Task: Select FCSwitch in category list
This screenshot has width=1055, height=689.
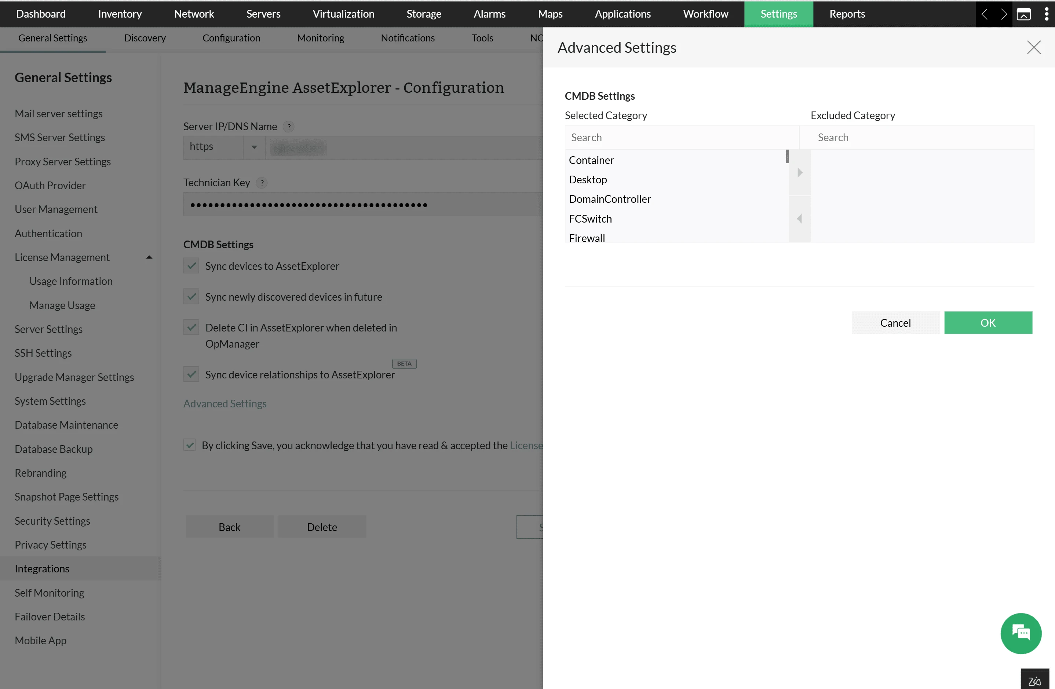Action: click(x=676, y=219)
